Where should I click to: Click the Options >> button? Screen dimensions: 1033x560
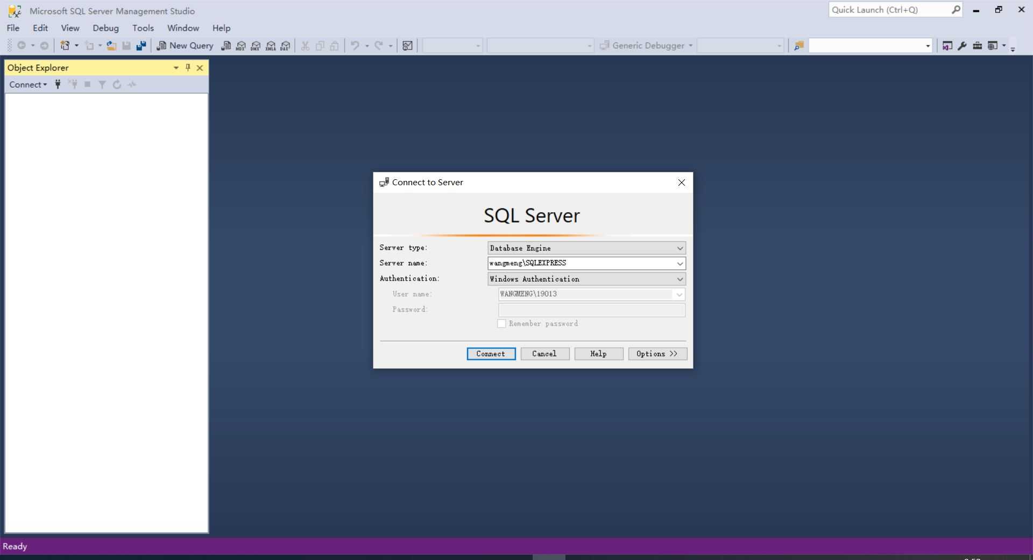pyautogui.click(x=657, y=354)
